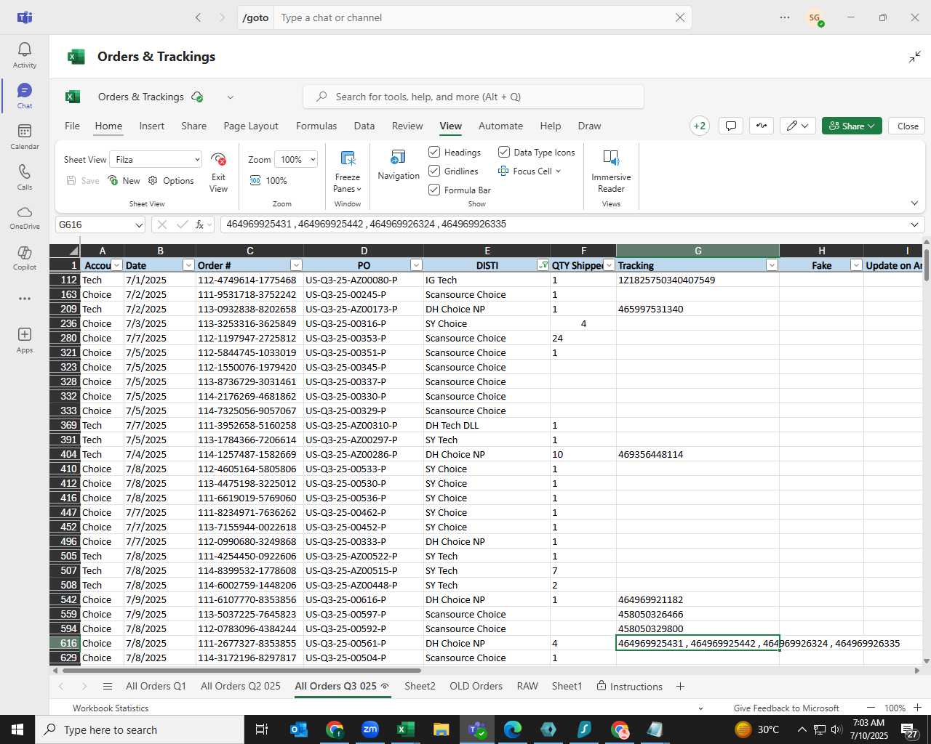Click zoom out minus in status bar

(871, 708)
